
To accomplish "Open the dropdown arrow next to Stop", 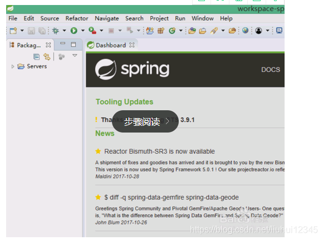I will [120, 31].
